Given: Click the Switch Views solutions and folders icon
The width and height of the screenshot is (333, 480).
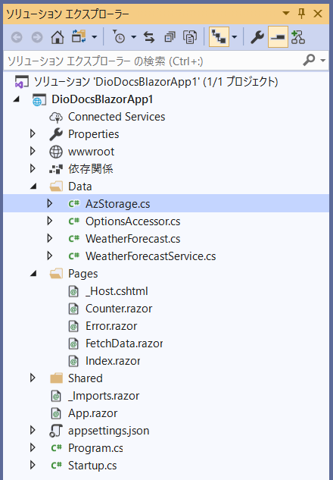Looking at the screenshot, I should (79, 37).
